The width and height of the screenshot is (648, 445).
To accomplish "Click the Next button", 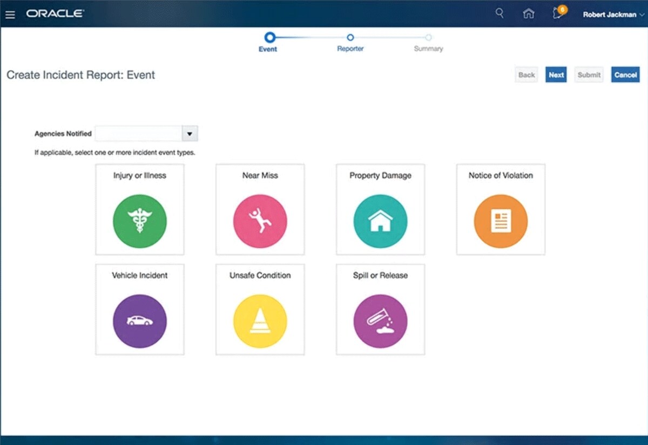I will pyautogui.click(x=556, y=75).
